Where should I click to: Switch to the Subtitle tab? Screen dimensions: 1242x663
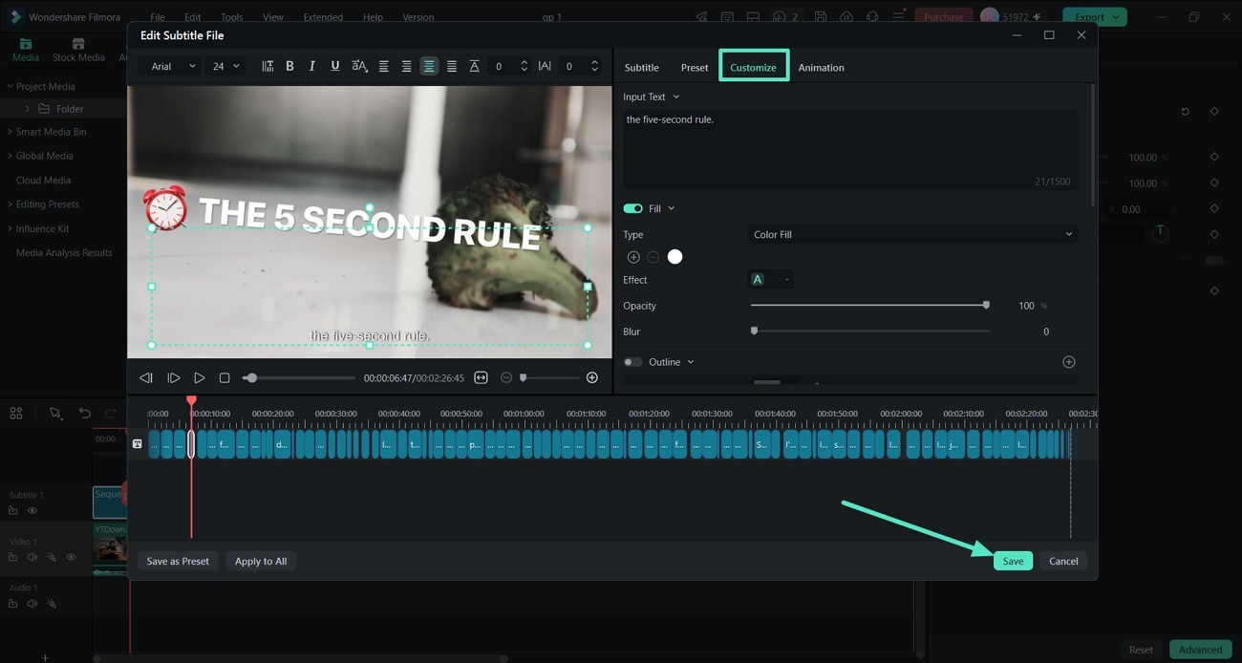point(641,68)
